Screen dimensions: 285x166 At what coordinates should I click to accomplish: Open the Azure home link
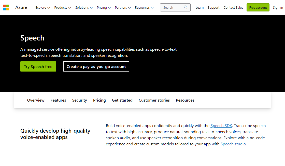tap(21, 7)
